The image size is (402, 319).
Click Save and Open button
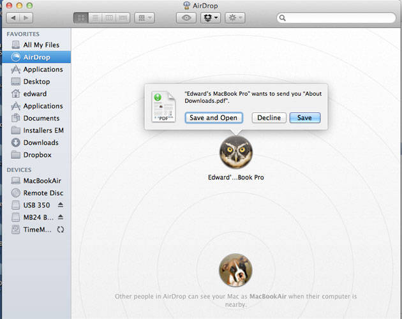(x=214, y=117)
